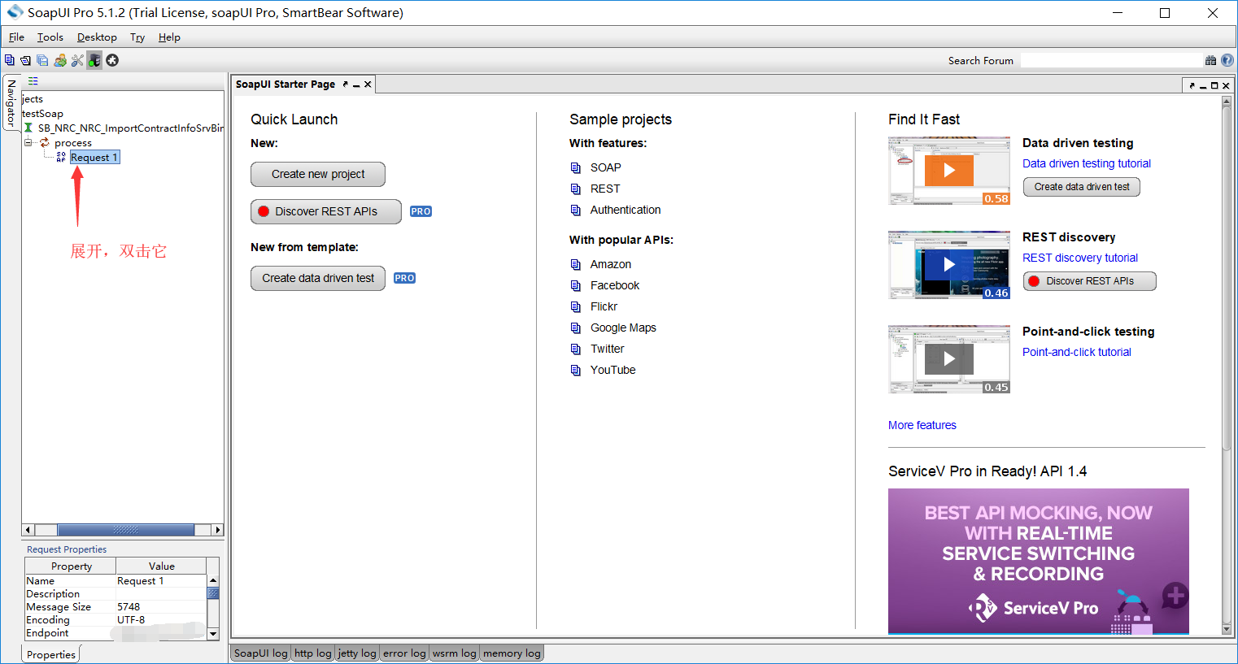Toggle the proxy server toolbar icon
The image size is (1238, 664).
[x=95, y=60]
